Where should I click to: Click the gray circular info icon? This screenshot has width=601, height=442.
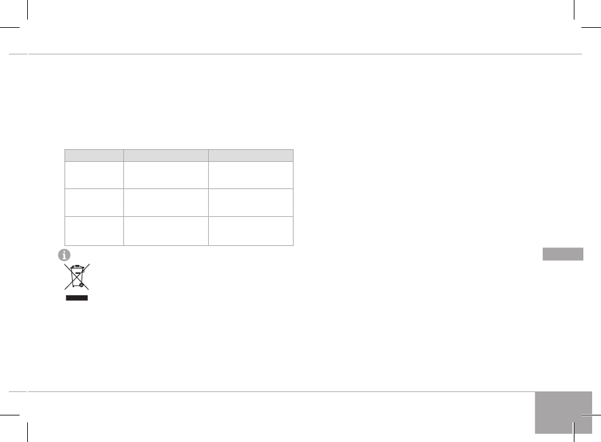pyautogui.click(x=64, y=255)
